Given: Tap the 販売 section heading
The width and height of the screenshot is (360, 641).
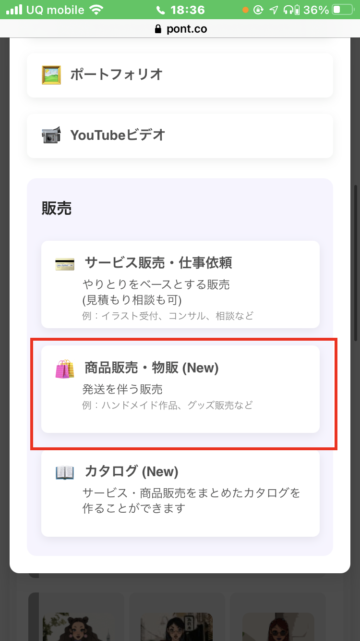Looking at the screenshot, I should pos(57,209).
